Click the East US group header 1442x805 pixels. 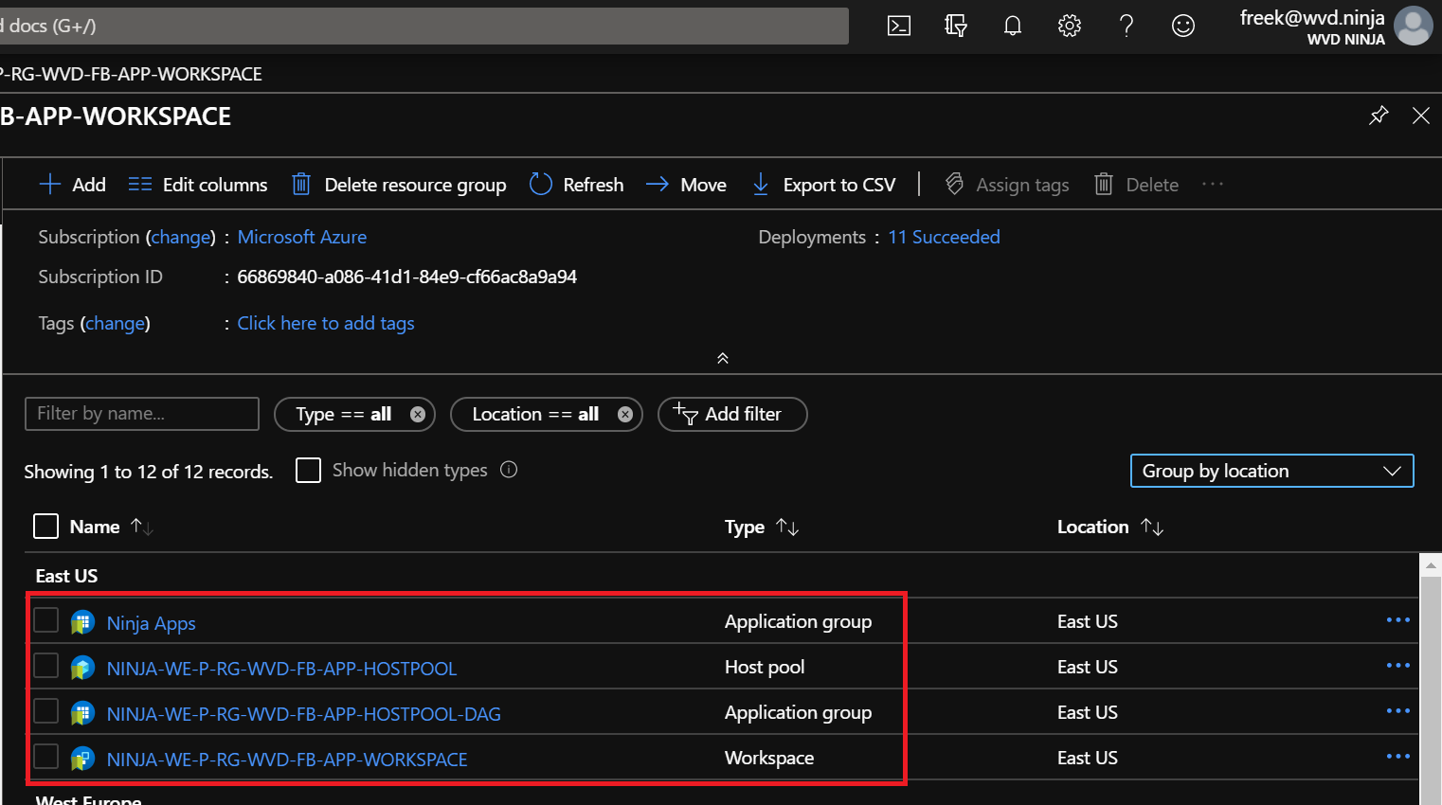pos(66,576)
